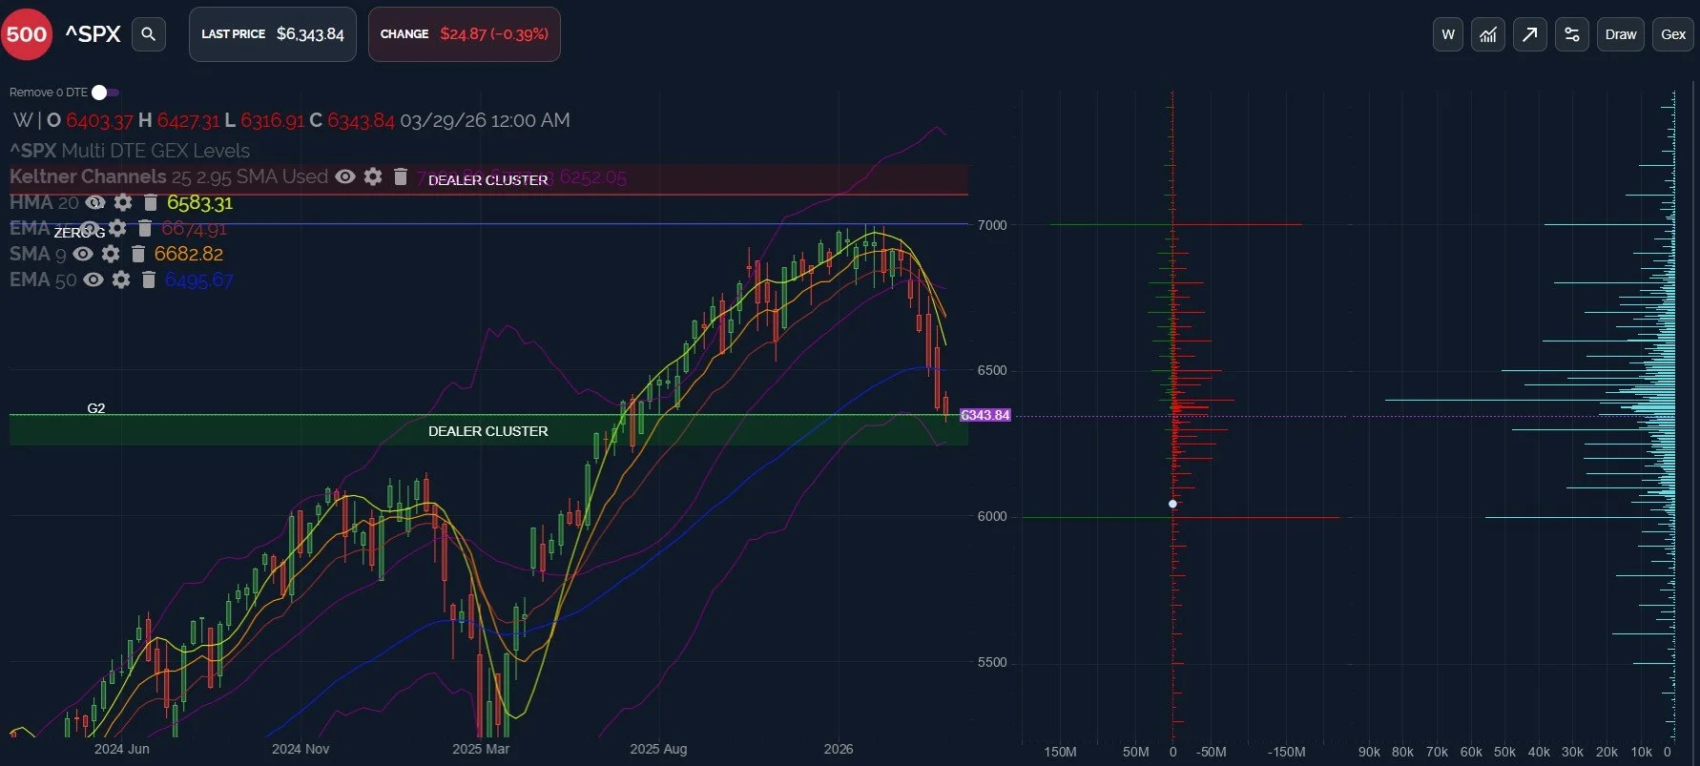This screenshot has width=1700, height=766.
Task: Toggle visibility of SMA 9 indicator
Action: (x=83, y=254)
